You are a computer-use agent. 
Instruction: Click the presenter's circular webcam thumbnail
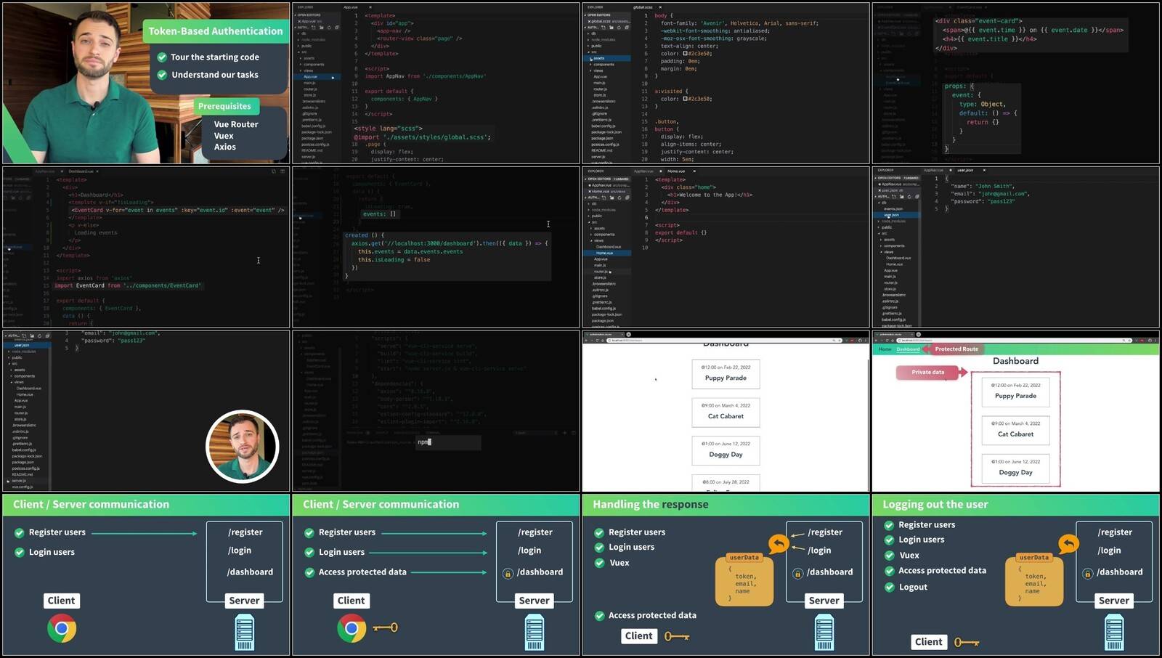pyautogui.click(x=242, y=446)
